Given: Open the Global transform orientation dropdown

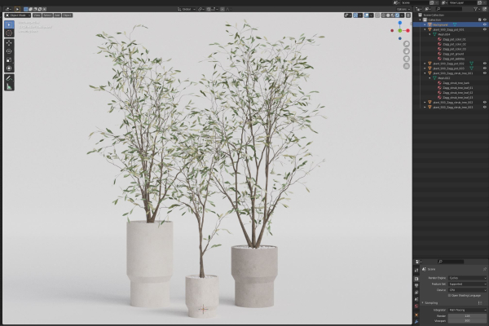Looking at the screenshot, I should (187, 9).
